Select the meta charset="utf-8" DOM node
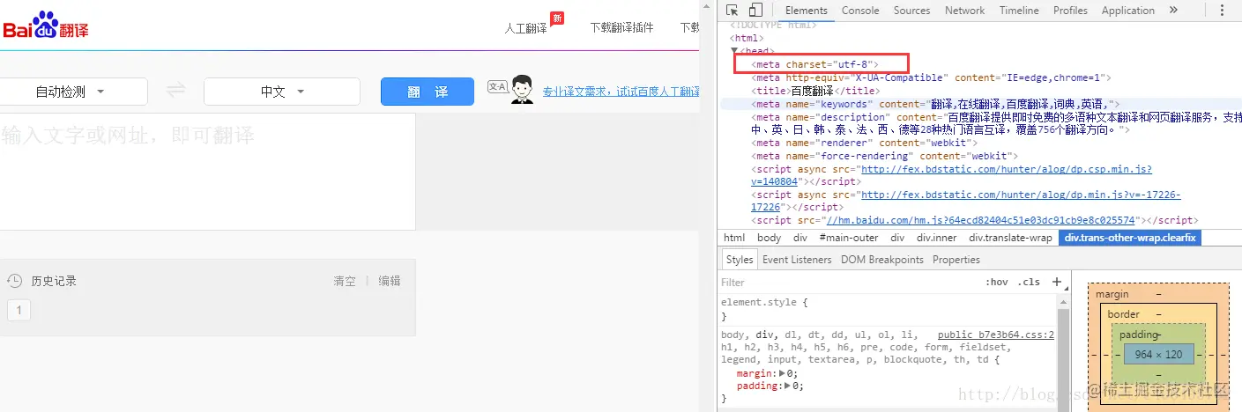 coord(814,64)
